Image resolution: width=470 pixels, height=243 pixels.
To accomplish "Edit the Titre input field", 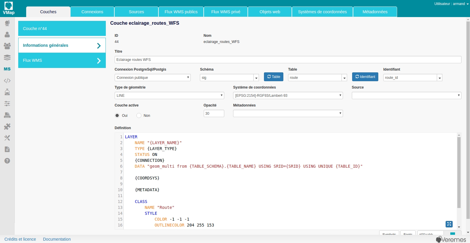I will click(x=288, y=60).
